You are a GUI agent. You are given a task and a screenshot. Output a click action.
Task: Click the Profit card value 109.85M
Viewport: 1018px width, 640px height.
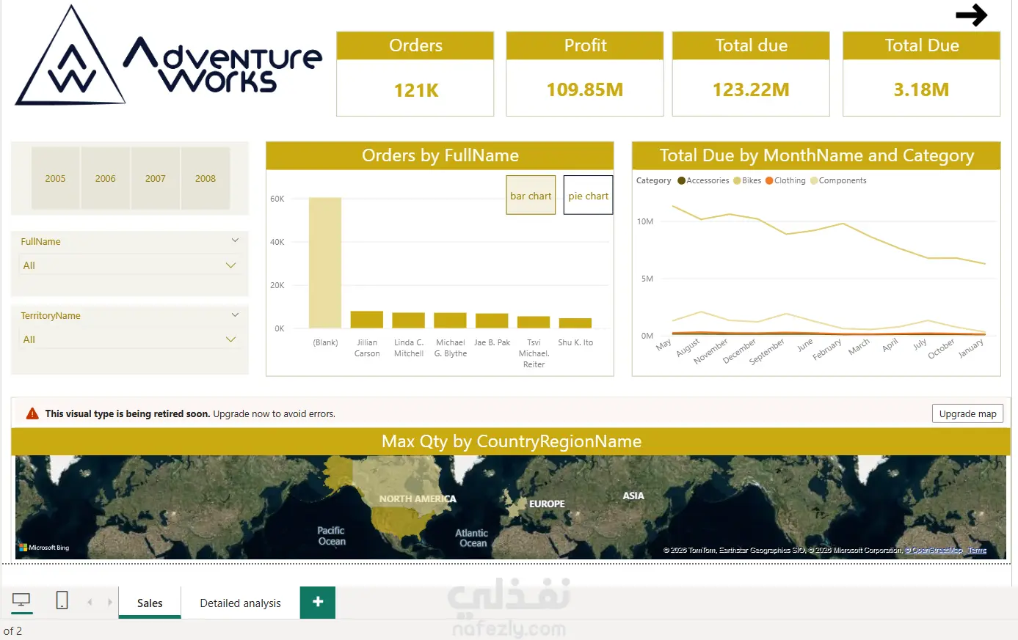click(x=585, y=89)
